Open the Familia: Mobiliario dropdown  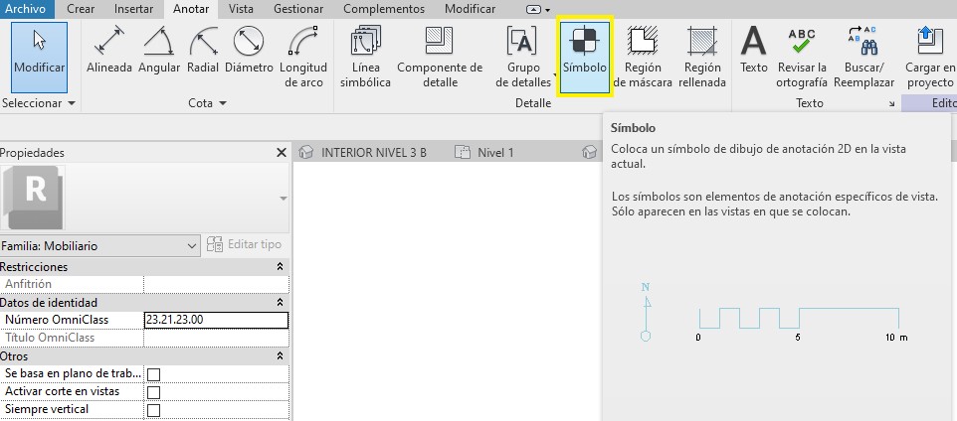coord(99,245)
